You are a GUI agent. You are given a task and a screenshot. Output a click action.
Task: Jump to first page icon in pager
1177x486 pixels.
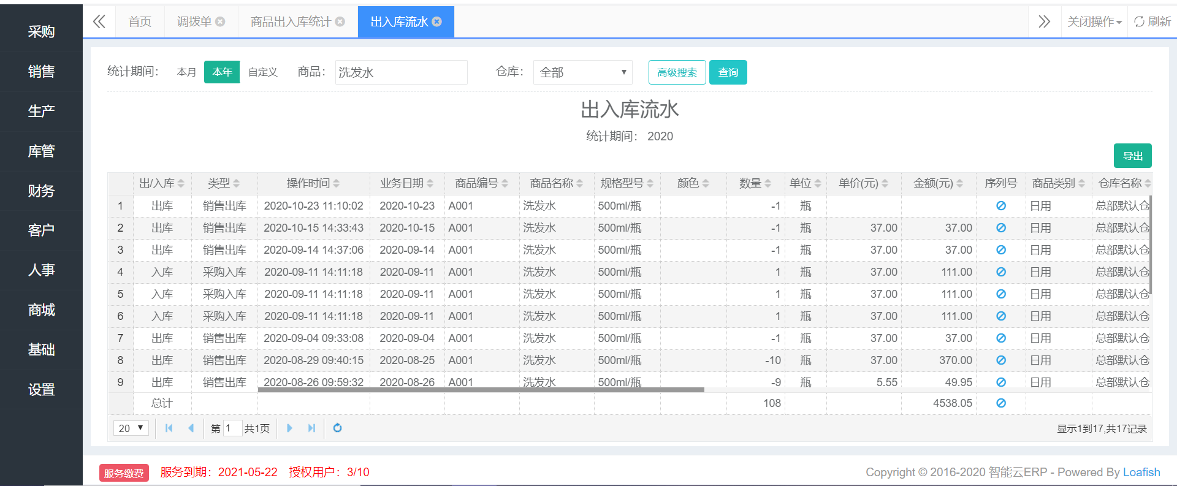[x=169, y=428]
